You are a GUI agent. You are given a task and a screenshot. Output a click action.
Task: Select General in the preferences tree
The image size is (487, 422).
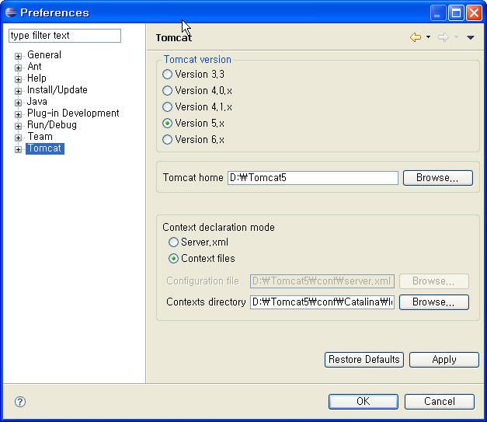(44, 54)
